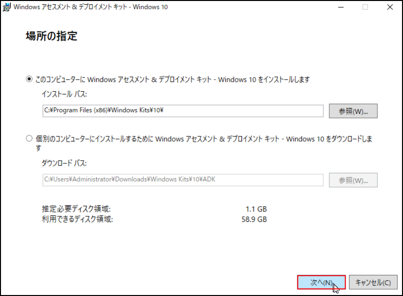Image resolution: width=403 pixels, height=296 pixels.
Task: Click the ダウンロード パス: label
Action: coord(64,163)
